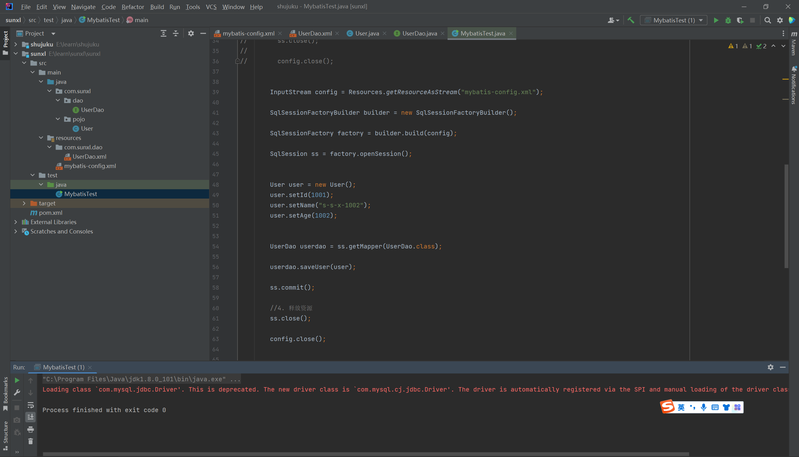Rerun program with Run panel play icon
Image resolution: width=799 pixels, height=457 pixels.
(x=17, y=380)
